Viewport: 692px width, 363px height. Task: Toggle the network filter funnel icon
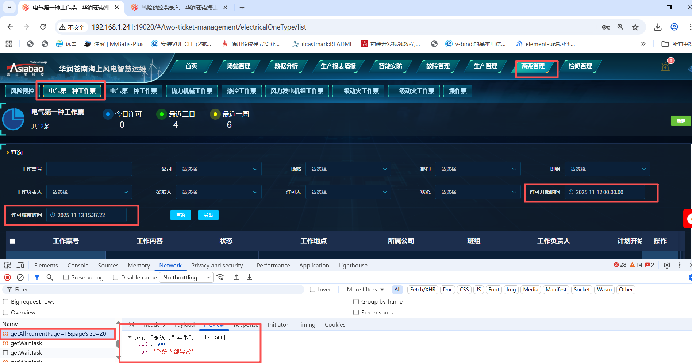pos(37,278)
